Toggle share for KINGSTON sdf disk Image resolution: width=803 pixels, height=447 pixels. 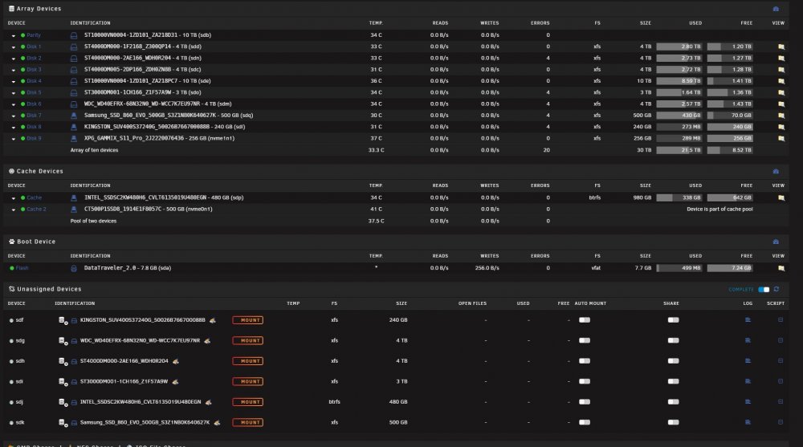click(x=674, y=320)
